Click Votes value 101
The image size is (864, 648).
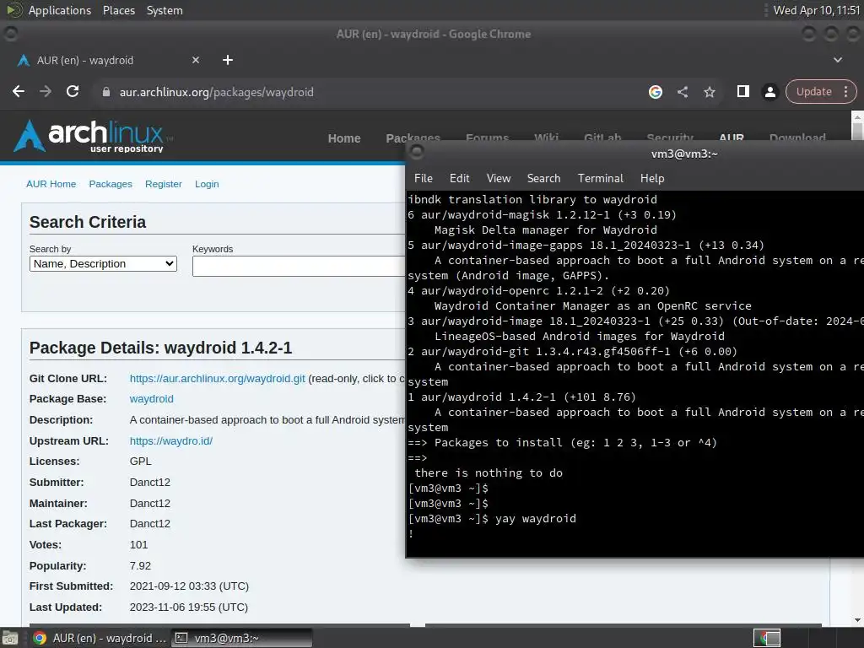pos(139,544)
